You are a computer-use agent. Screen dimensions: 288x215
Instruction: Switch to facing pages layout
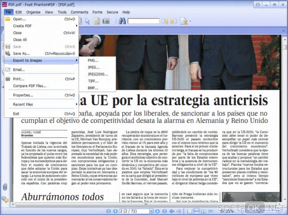pyautogui.click(x=204, y=211)
